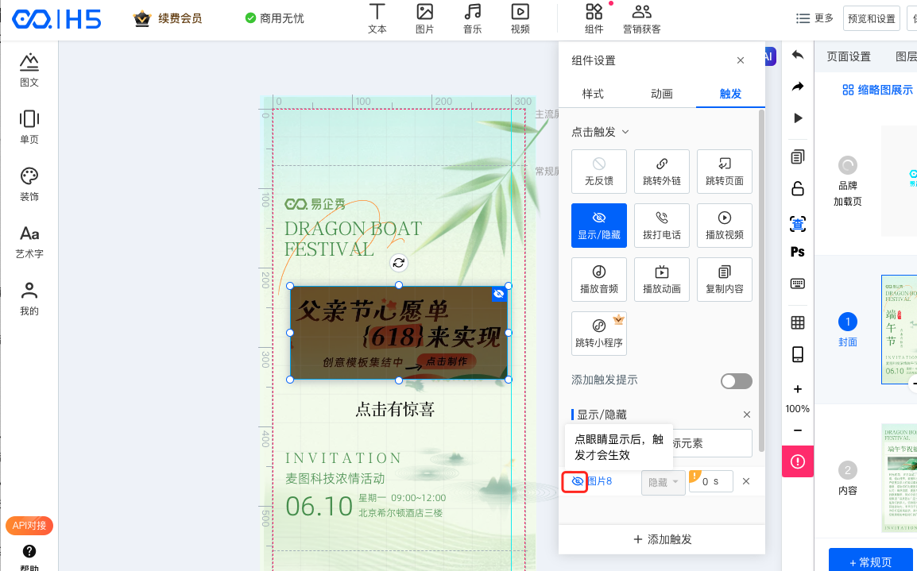917x571 pixels.
Task: Open the 图片 image tool
Action: tap(424, 19)
